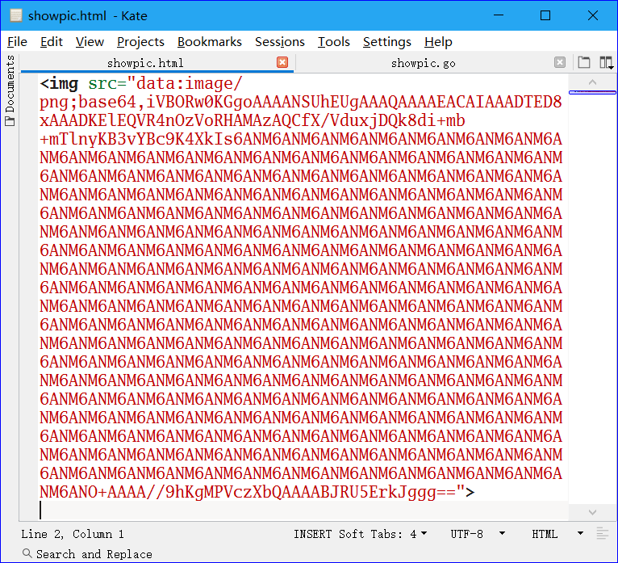618x563 pixels.
Task: Open the Documents side panel
Action: (x=10, y=90)
